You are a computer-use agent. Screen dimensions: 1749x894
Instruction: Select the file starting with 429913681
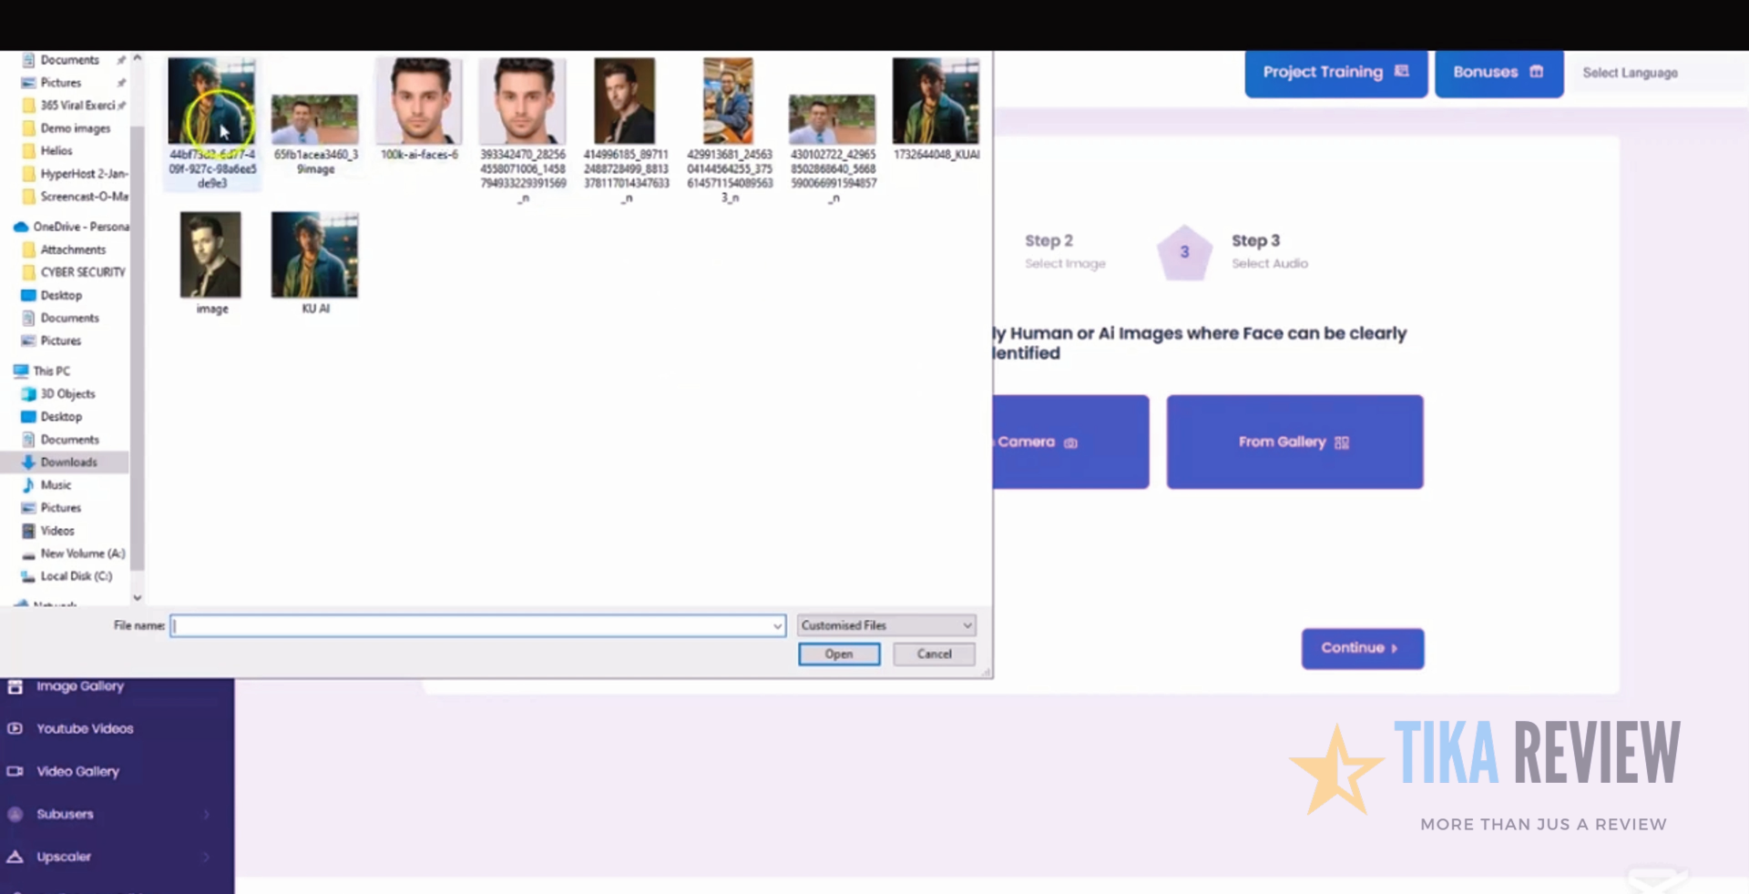click(729, 130)
